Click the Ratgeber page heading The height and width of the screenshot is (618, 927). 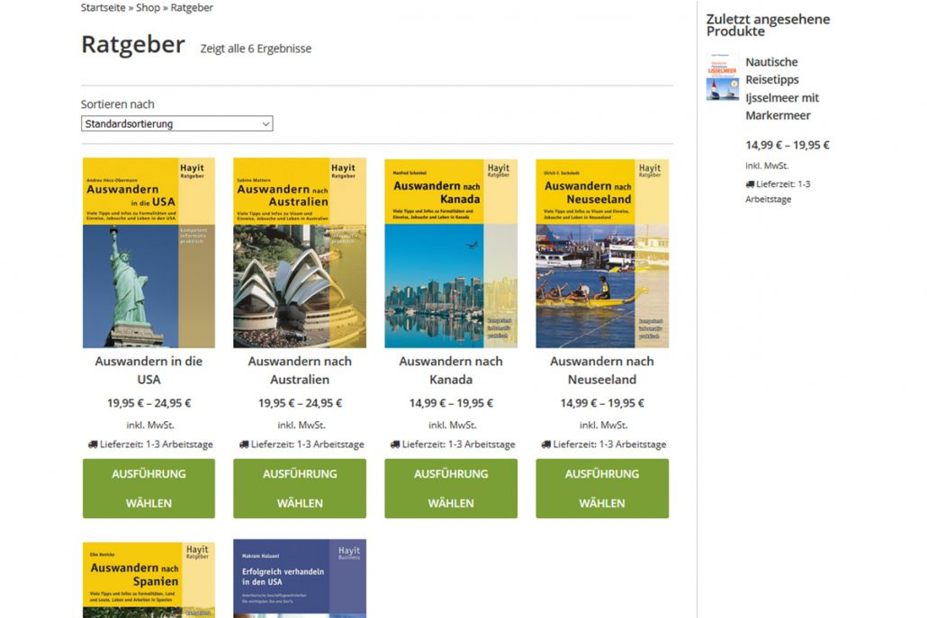[133, 44]
